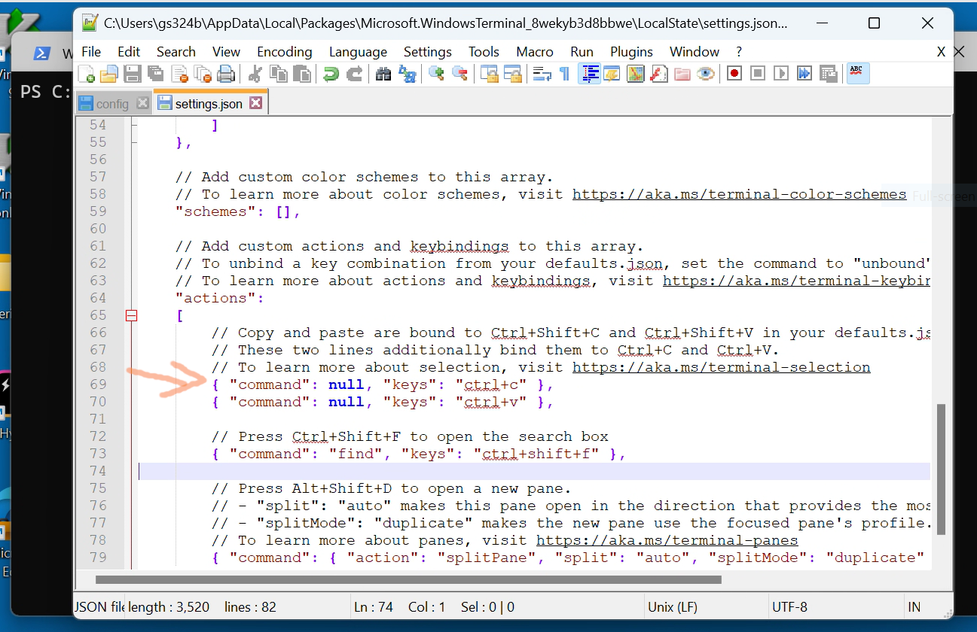
Task: Toggle synchronized vertical scrolling icon
Action: pos(490,74)
